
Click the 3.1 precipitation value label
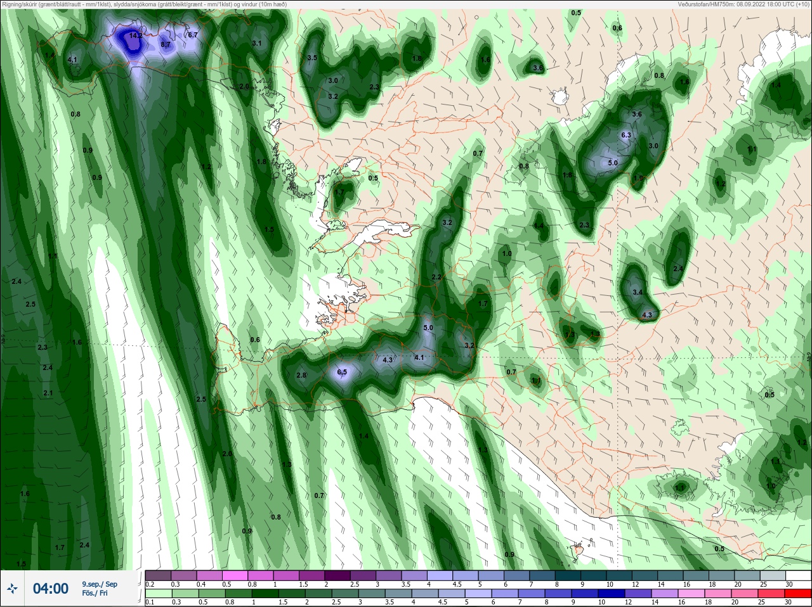click(x=257, y=43)
